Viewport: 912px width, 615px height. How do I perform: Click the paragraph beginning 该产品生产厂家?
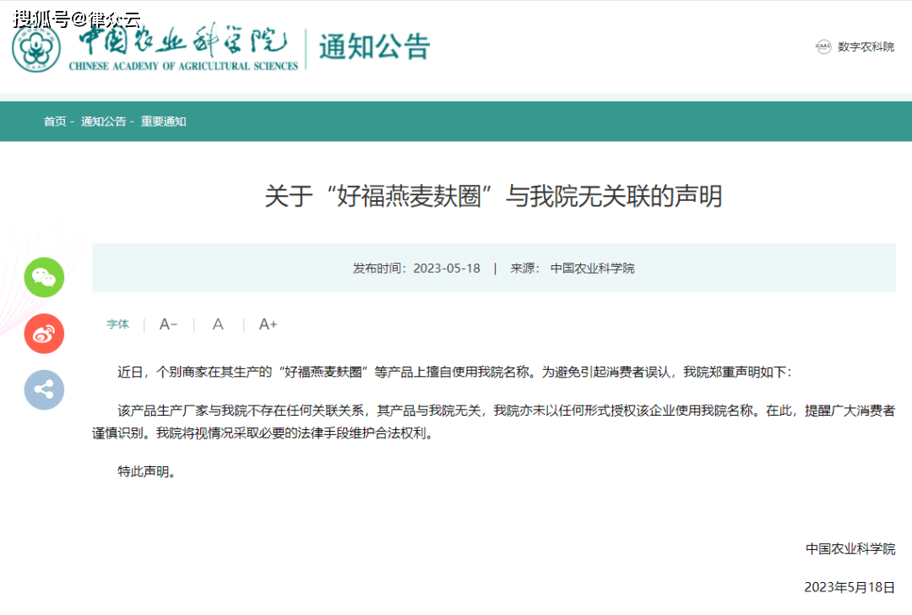[494, 422]
